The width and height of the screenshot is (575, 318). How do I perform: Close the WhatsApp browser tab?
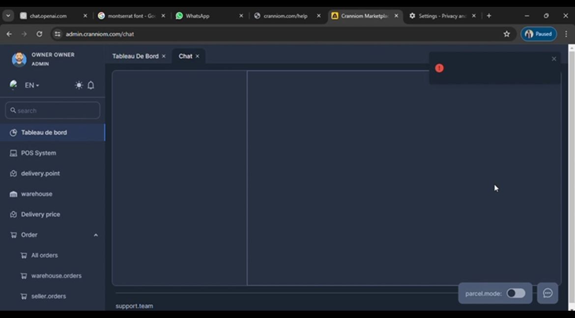[241, 16]
